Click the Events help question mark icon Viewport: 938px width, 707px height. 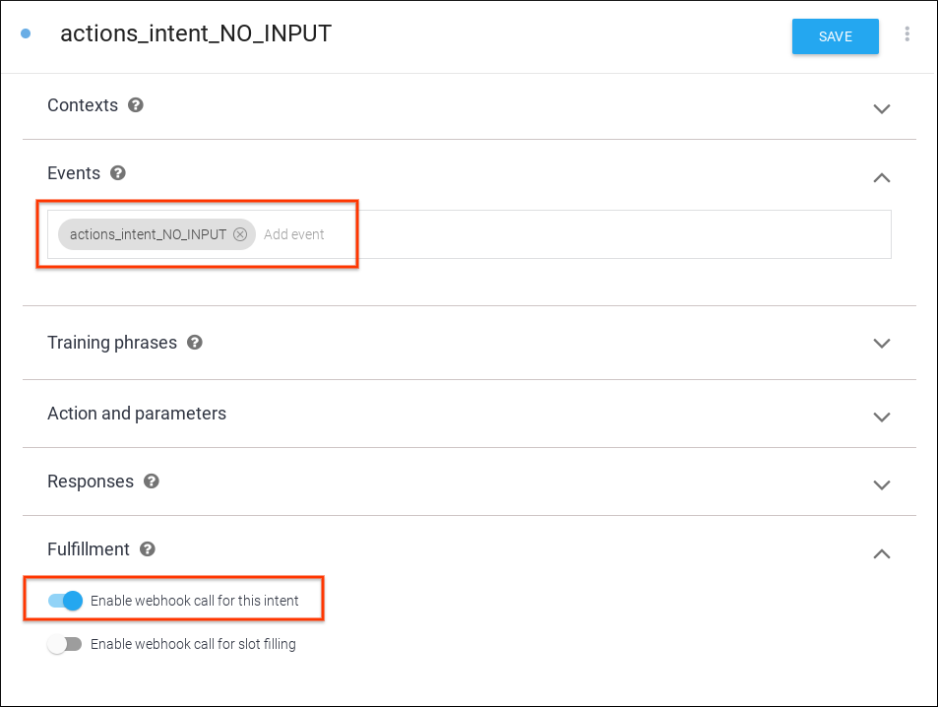pos(118,173)
